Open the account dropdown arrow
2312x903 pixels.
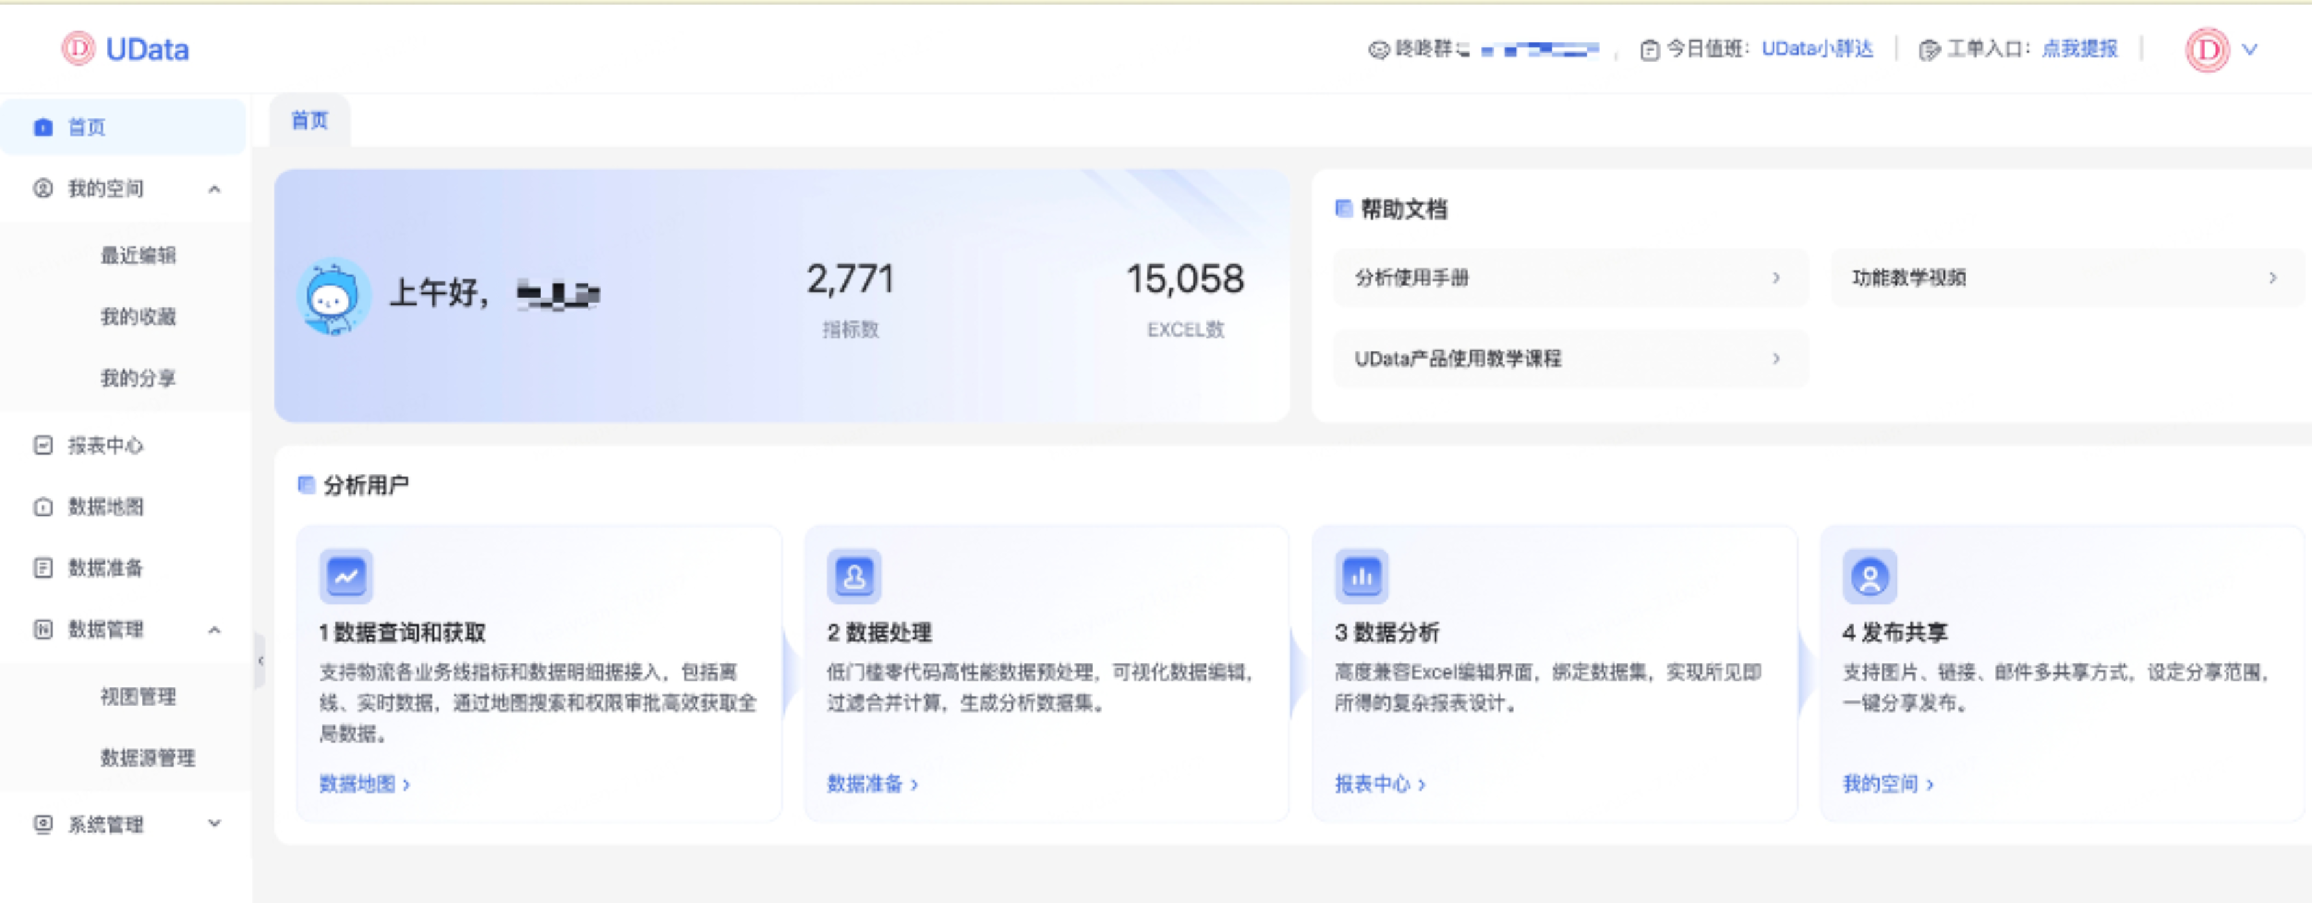[x=2249, y=49]
